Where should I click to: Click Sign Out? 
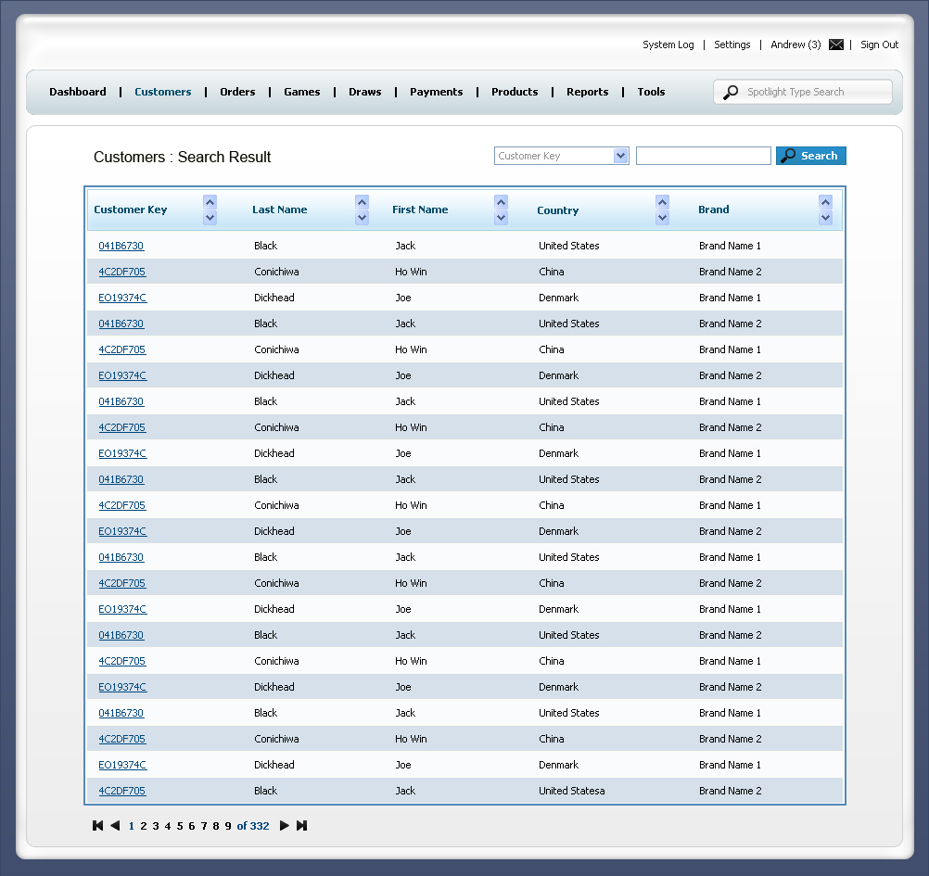coord(879,44)
